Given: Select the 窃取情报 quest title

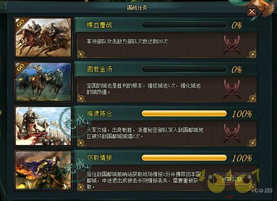Looking at the screenshot, I should [x=99, y=158].
